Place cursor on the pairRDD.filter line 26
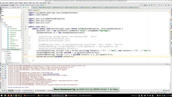 pyautogui.click(x=75, y=54)
